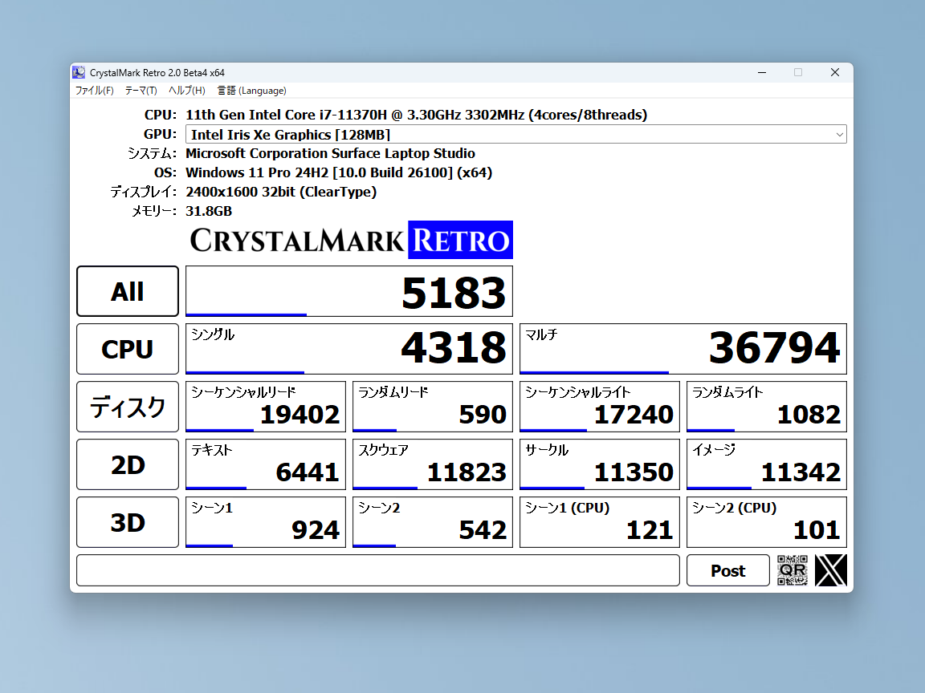Launch the 2D benchmark

[x=127, y=464]
